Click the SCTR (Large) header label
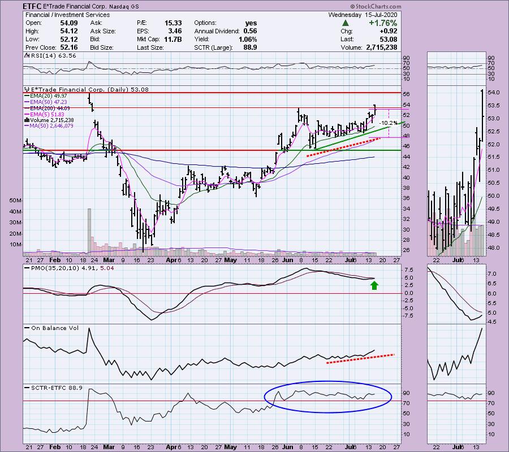 pos(213,47)
